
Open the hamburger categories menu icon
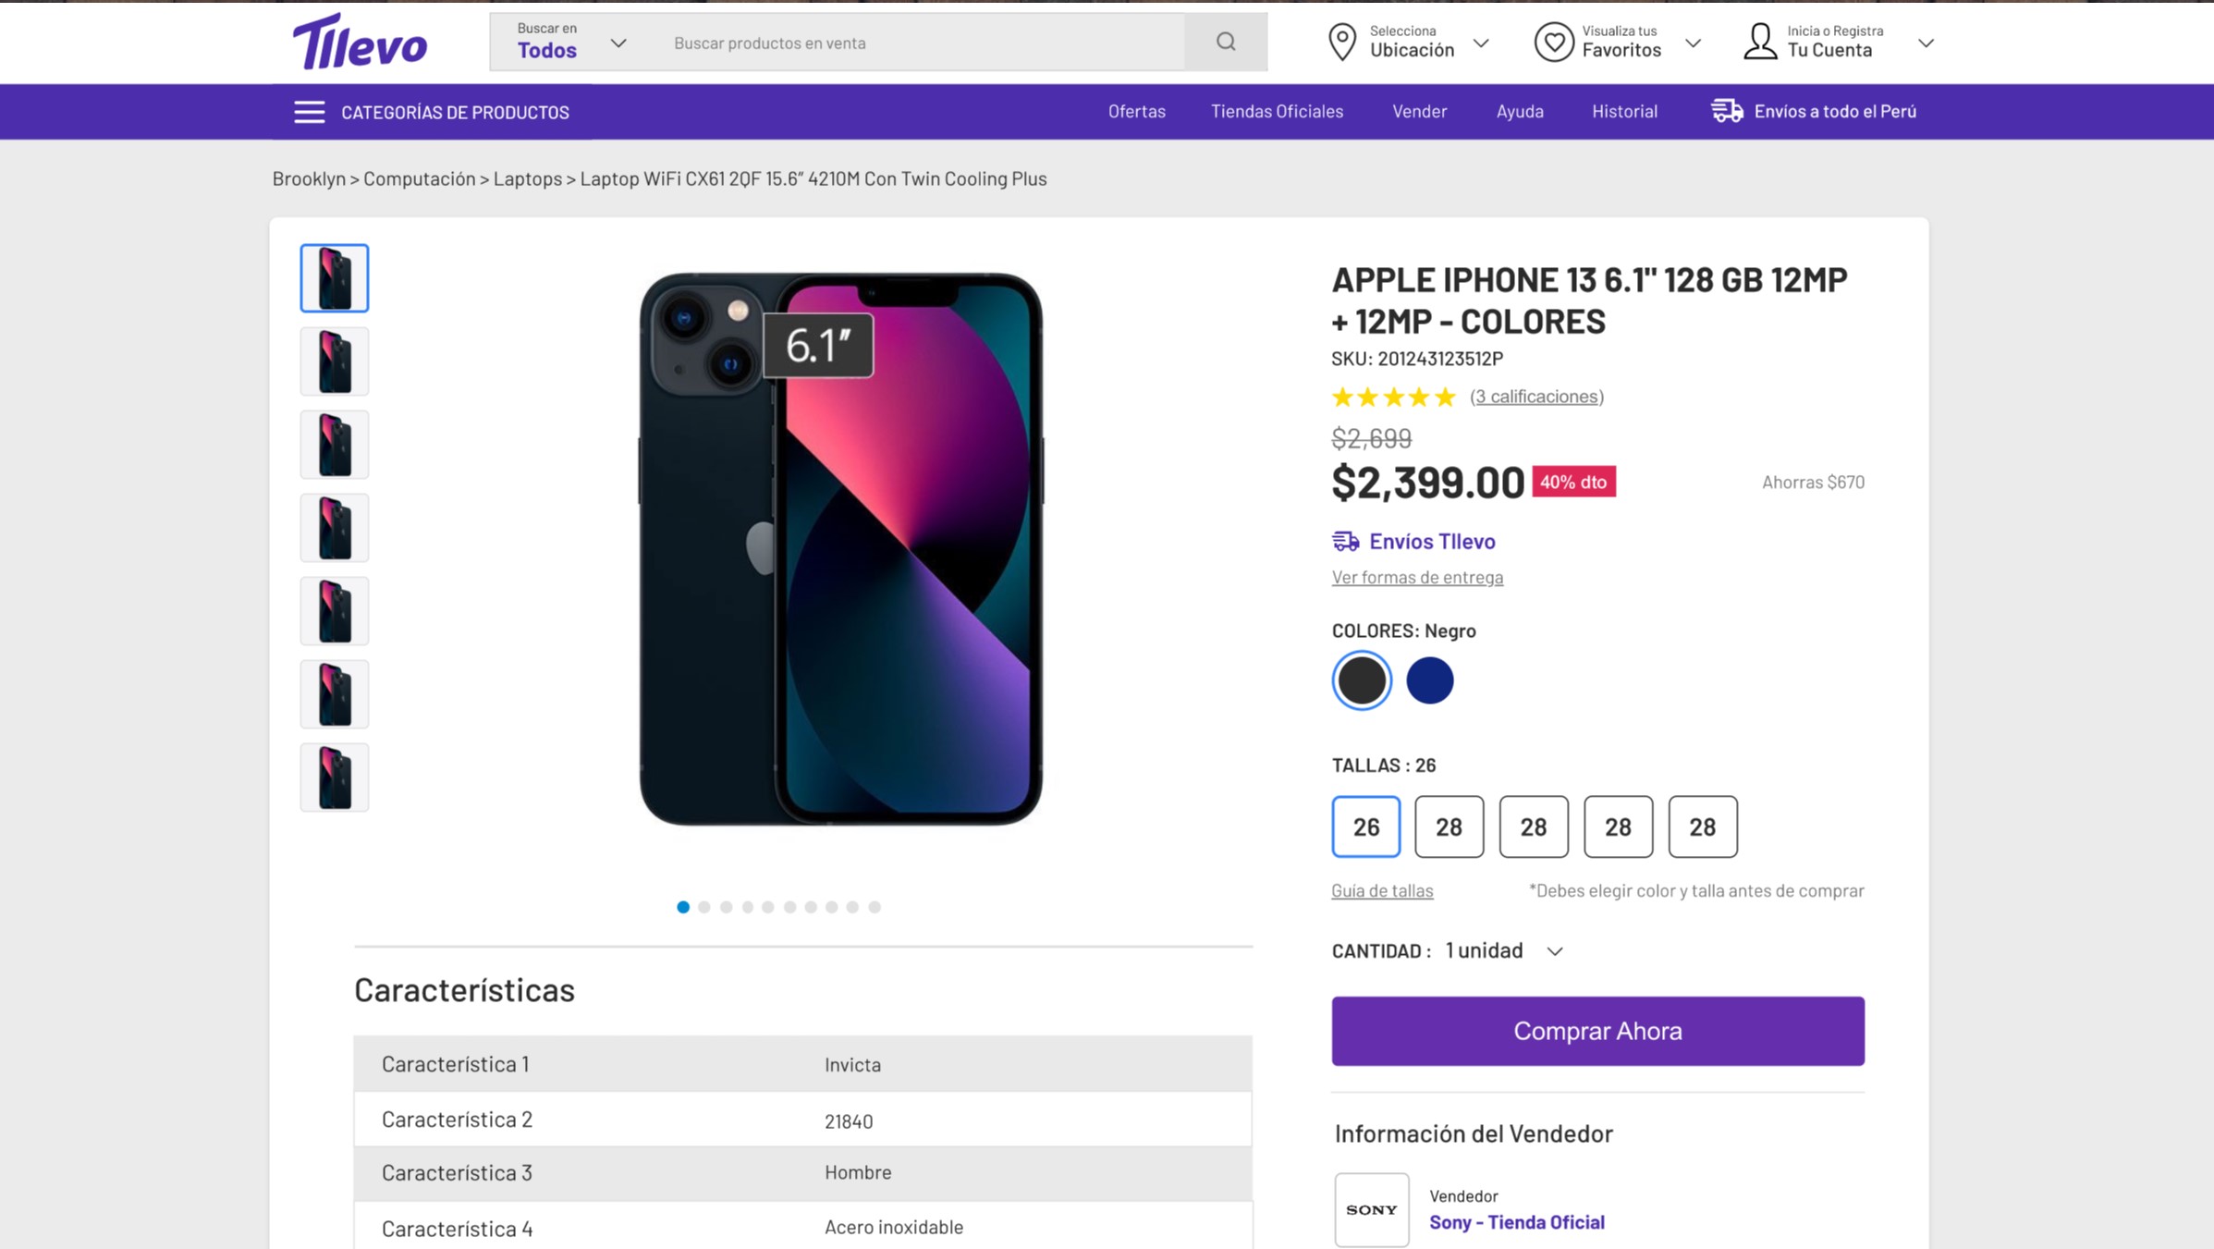point(309,112)
